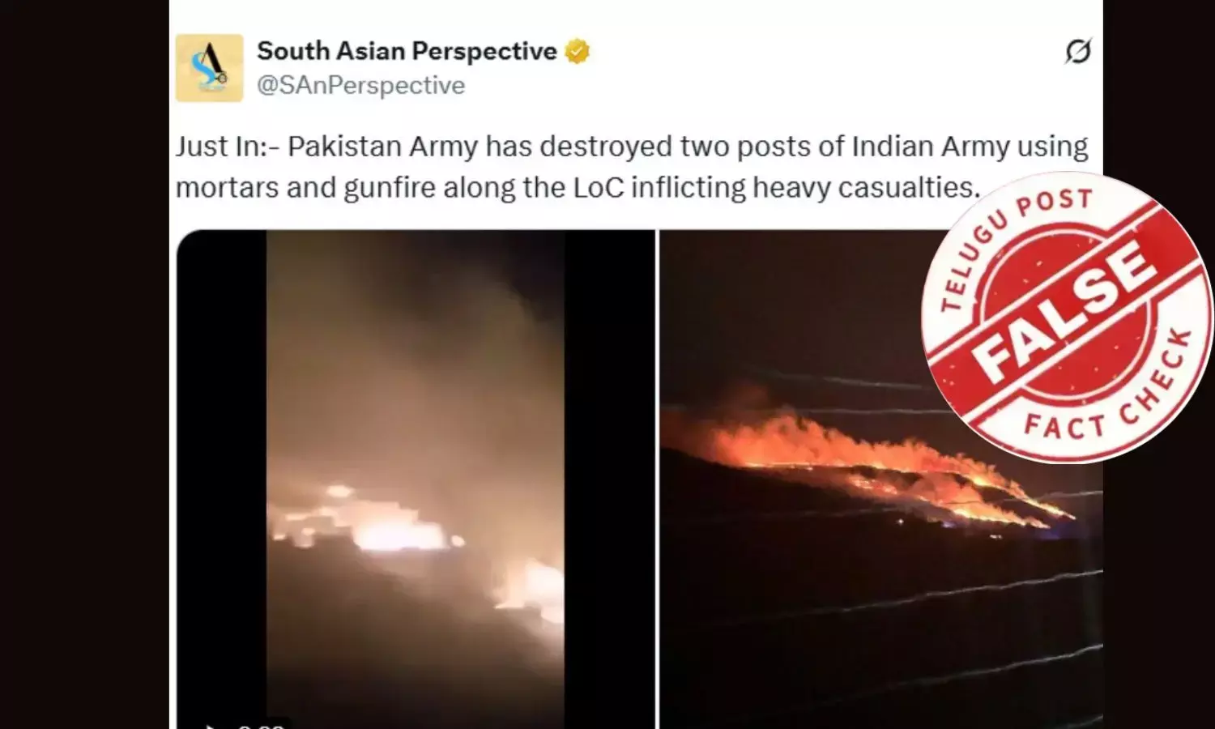Image resolution: width=1215 pixels, height=729 pixels.
Task: Open the right video of the hillside fire
Action: pyautogui.click(x=880, y=480)
